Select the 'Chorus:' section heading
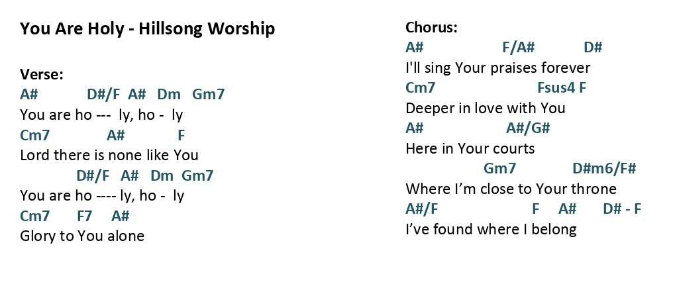Screen dimensions: 673x282 pos(431,27)
